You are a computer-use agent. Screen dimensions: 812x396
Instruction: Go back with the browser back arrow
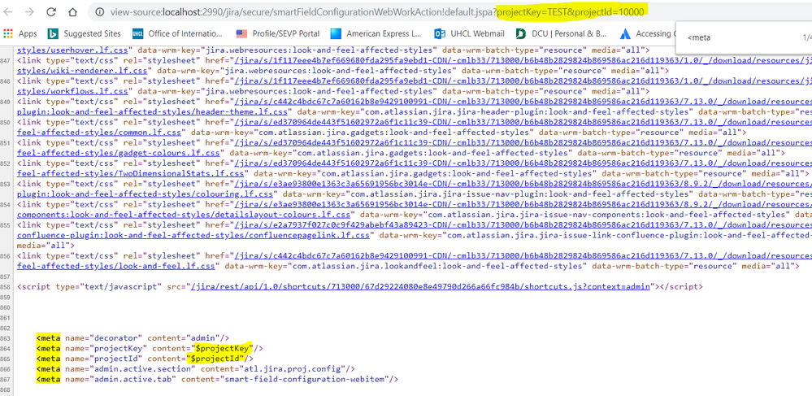click(9, 12)
